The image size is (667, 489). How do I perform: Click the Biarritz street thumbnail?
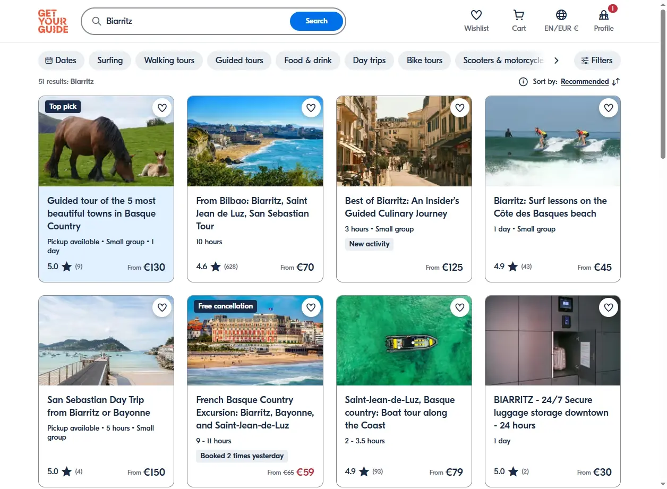point(404,141)
